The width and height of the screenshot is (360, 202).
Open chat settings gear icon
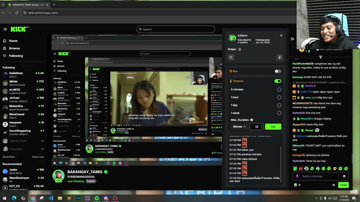334,185
